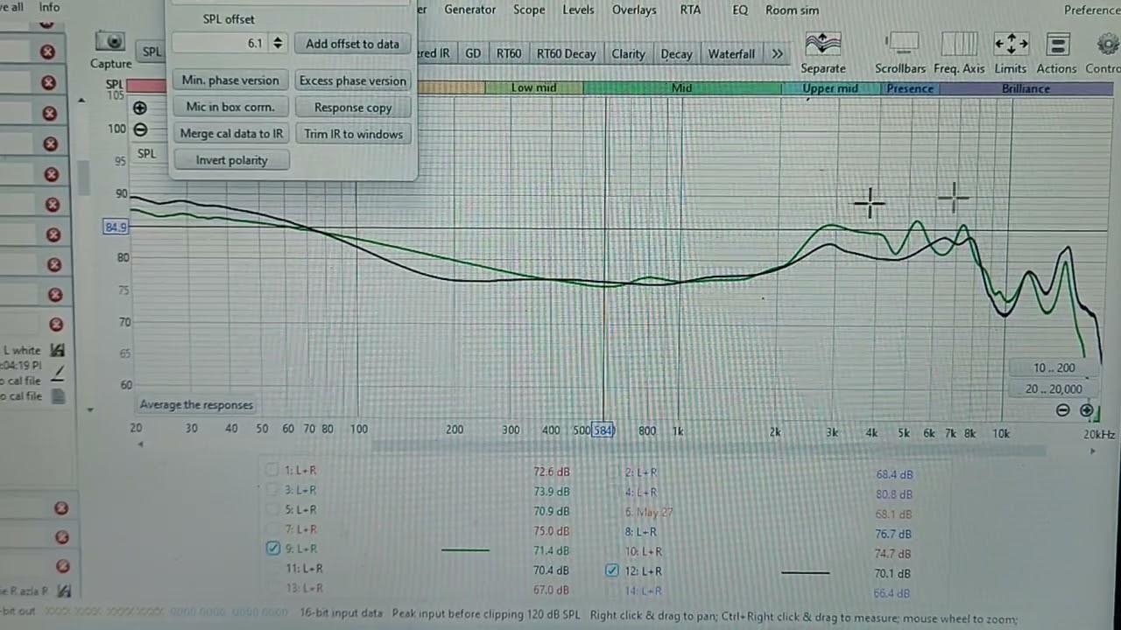Screen dimensions: 1121x630
Task: Open the EQ window
Action: click(740, 10)
